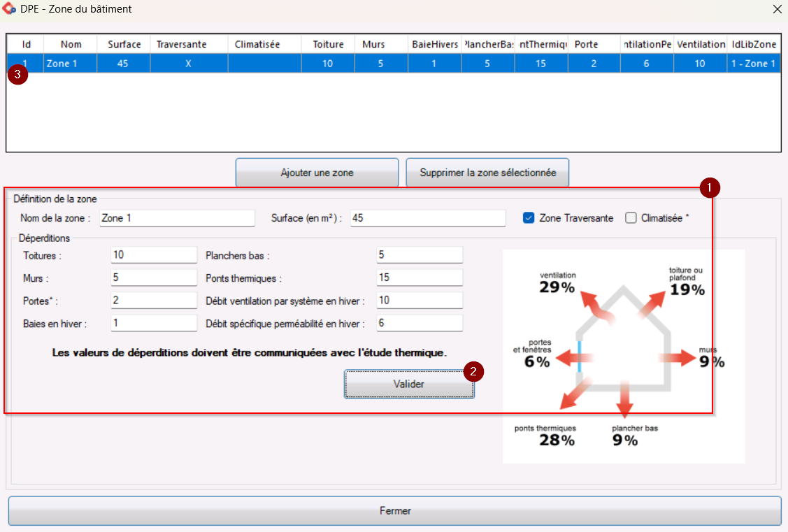Click the Toiture column header
788x532 pixels.
coord(328,44)
